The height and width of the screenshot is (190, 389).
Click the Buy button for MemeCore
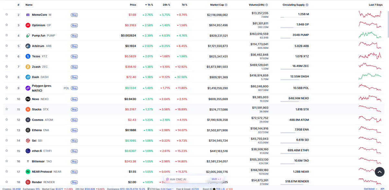pyautogui.click(x=74, y=15)
